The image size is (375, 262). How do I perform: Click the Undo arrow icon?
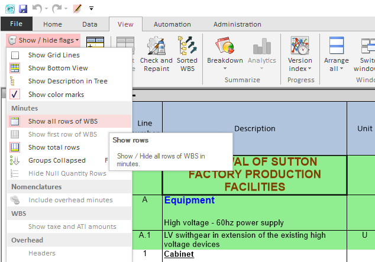pos(37,8)
